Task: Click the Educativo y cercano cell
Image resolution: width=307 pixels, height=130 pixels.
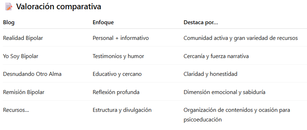Action: tap(117, 74)
